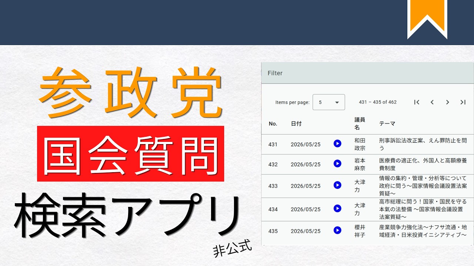Click the red 国会質問 banner
Image resolution: width=474 pixels, height=266 pixels.
pos(131,154)
